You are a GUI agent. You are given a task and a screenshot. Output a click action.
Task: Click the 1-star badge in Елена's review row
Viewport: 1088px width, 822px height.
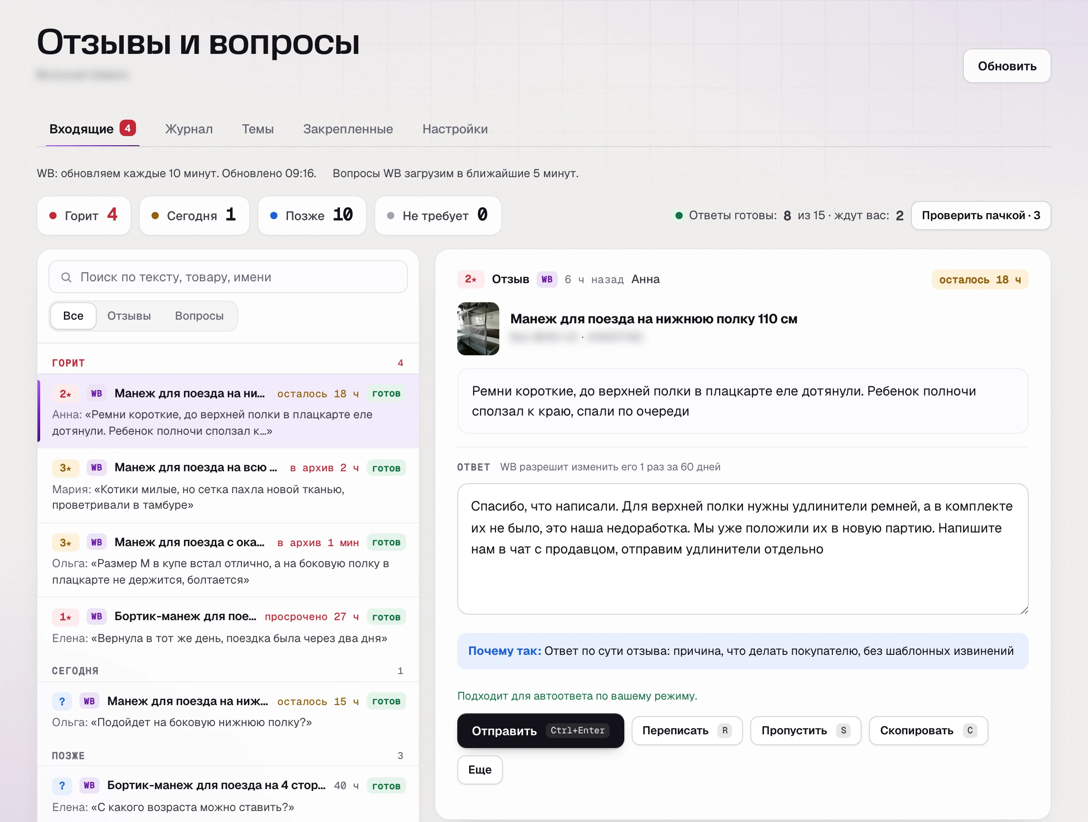pyautogui.click(x=65, y=617)
